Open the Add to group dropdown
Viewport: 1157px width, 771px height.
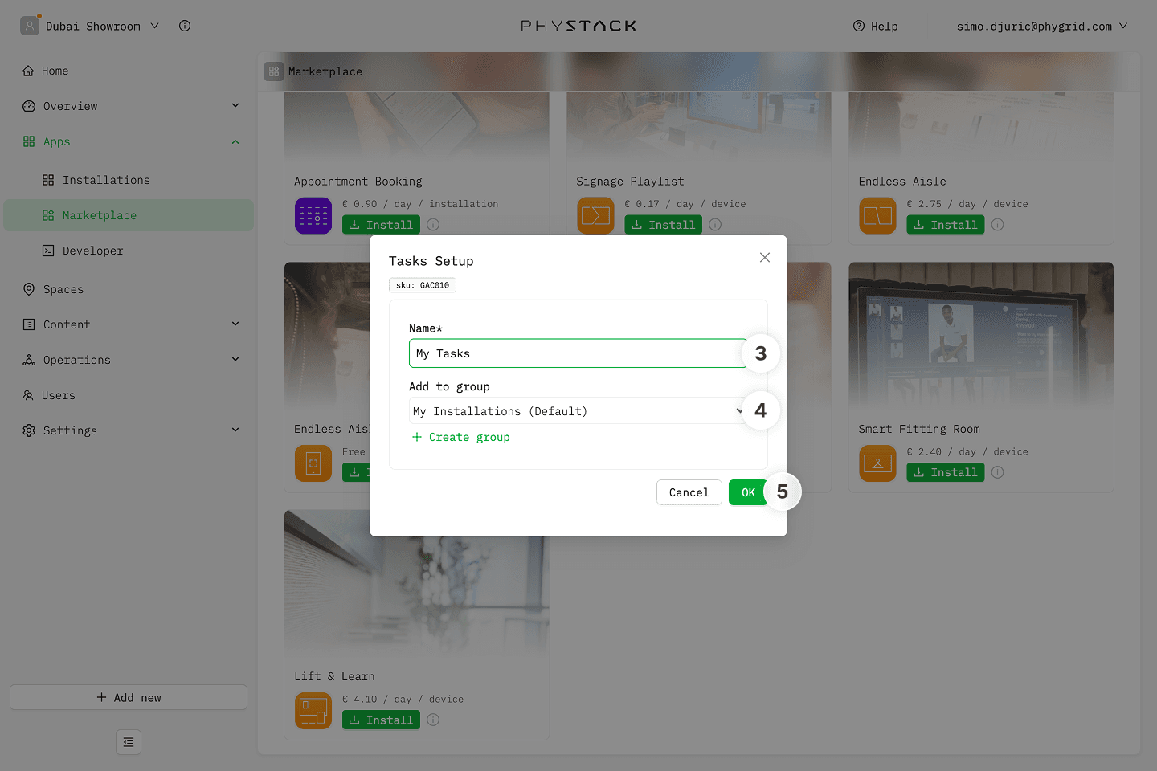click(578, 410)
